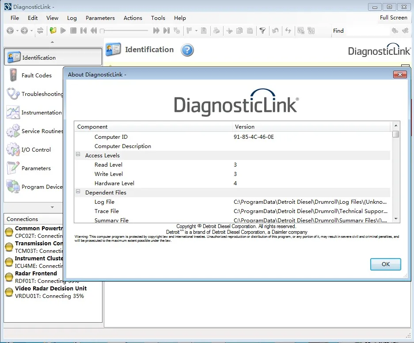Click the flag marker icon in toolbar

point(189,30)
